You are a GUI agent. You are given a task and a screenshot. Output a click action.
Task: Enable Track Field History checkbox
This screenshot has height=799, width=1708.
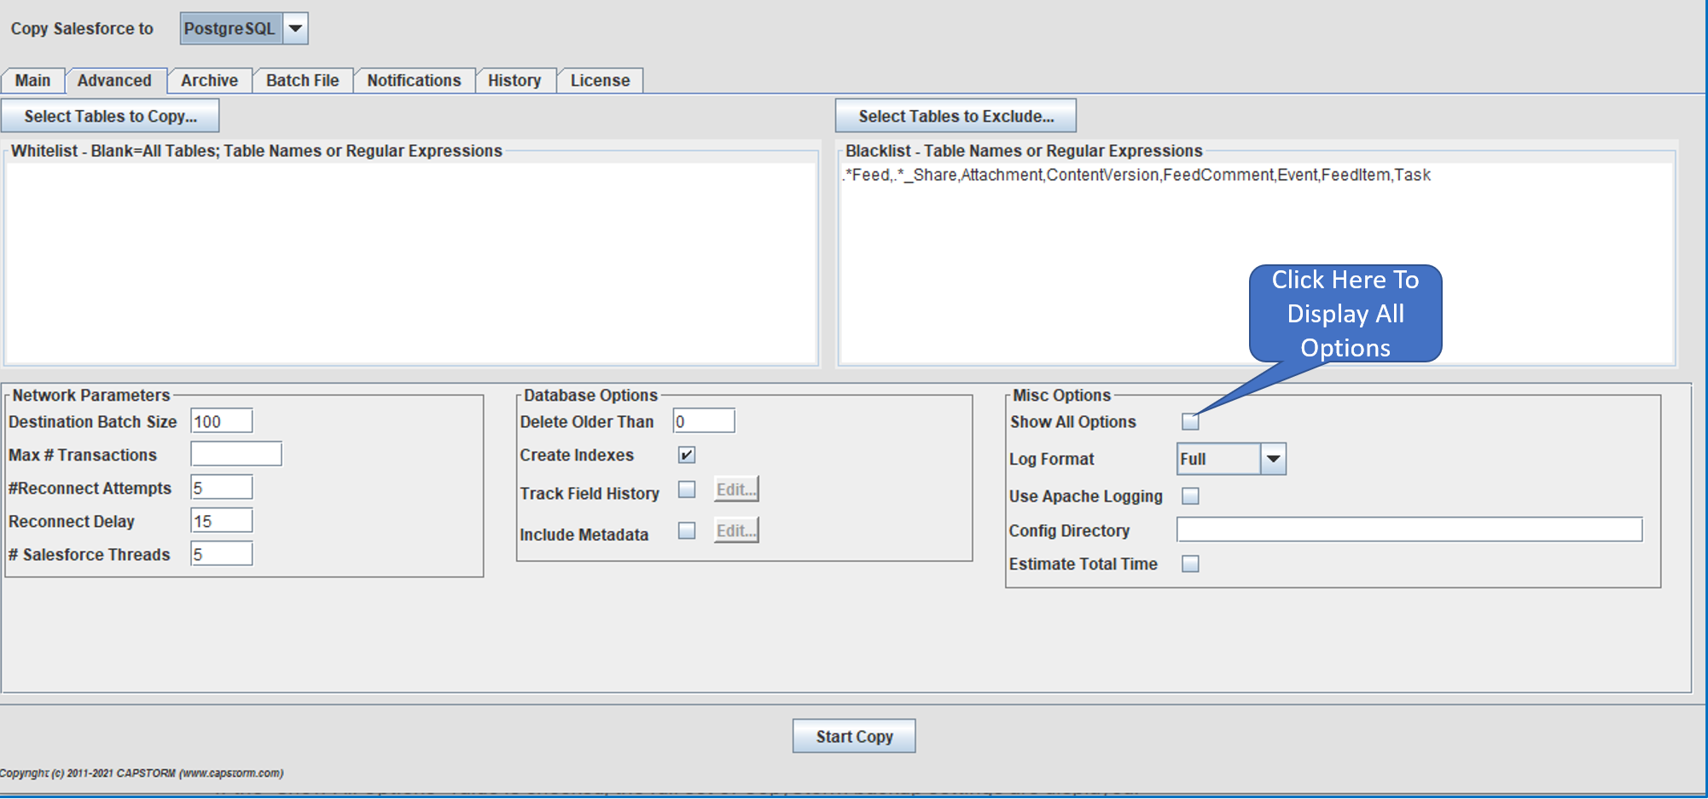(687, 489)
